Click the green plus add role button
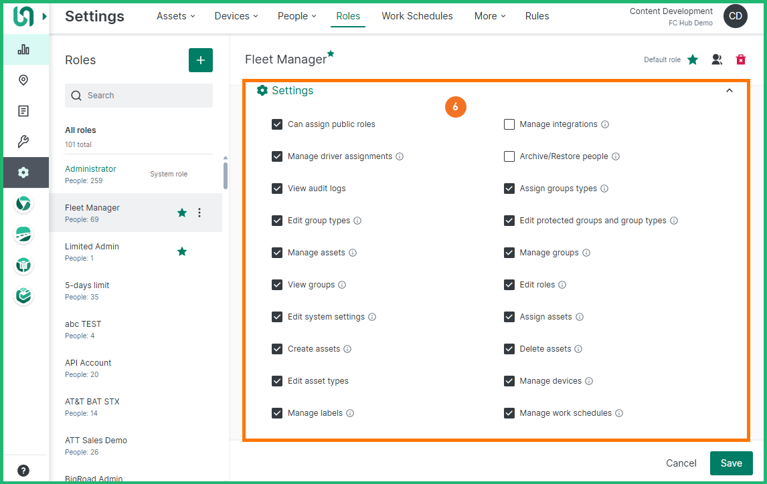This screenshot has width=767, height=484. click(x=200, y=60)
